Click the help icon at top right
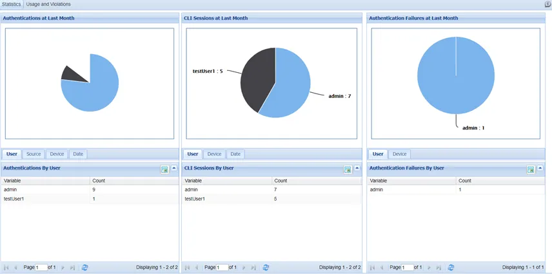This screenshot has height=274, width=552. coord(547,5)
